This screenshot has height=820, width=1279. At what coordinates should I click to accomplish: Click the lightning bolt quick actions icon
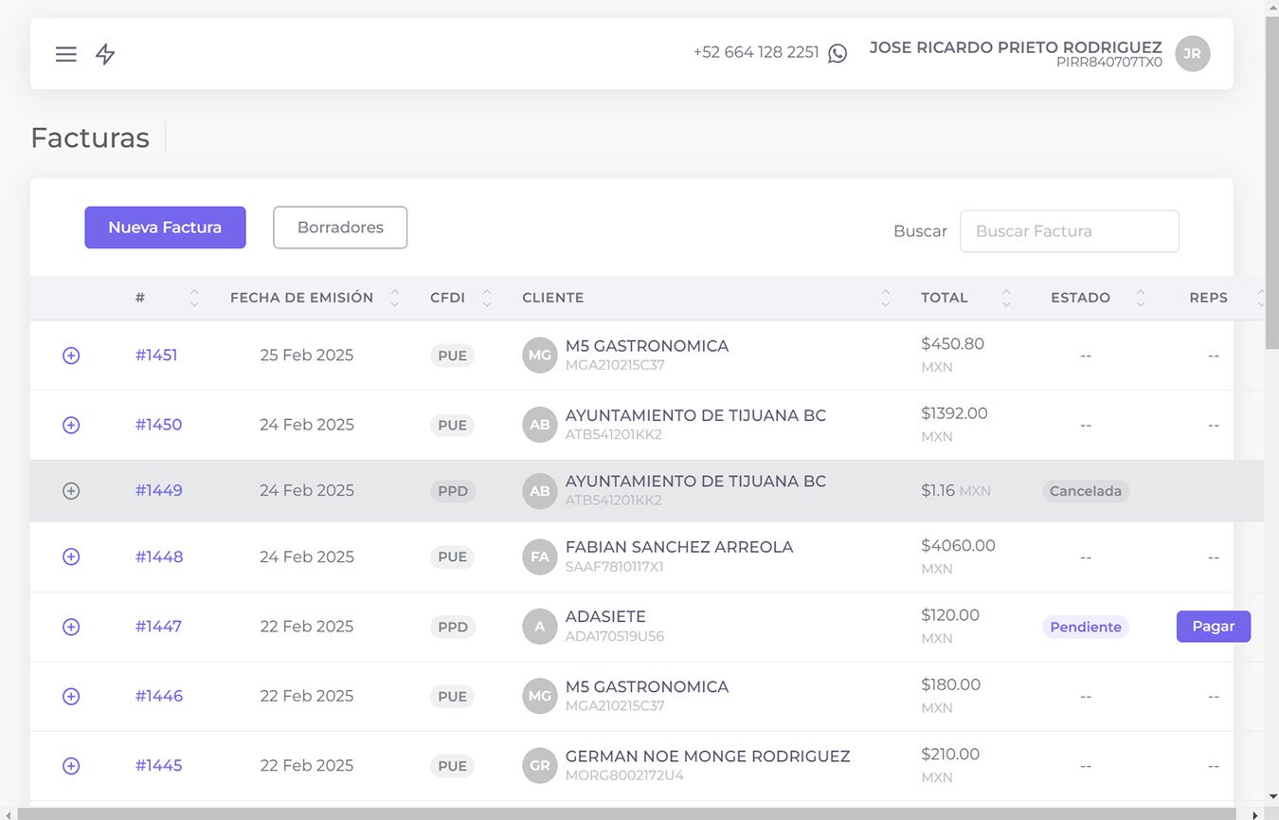tap(105, 54)
